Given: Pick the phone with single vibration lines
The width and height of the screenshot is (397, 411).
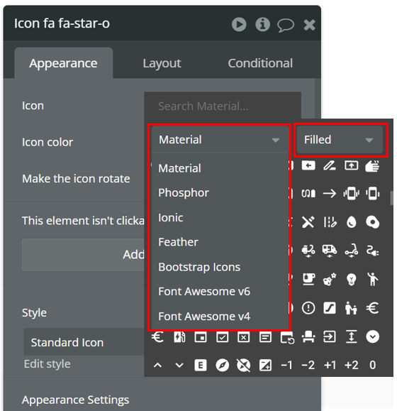Looking at the screenshot, I should (x=372, y=194).
